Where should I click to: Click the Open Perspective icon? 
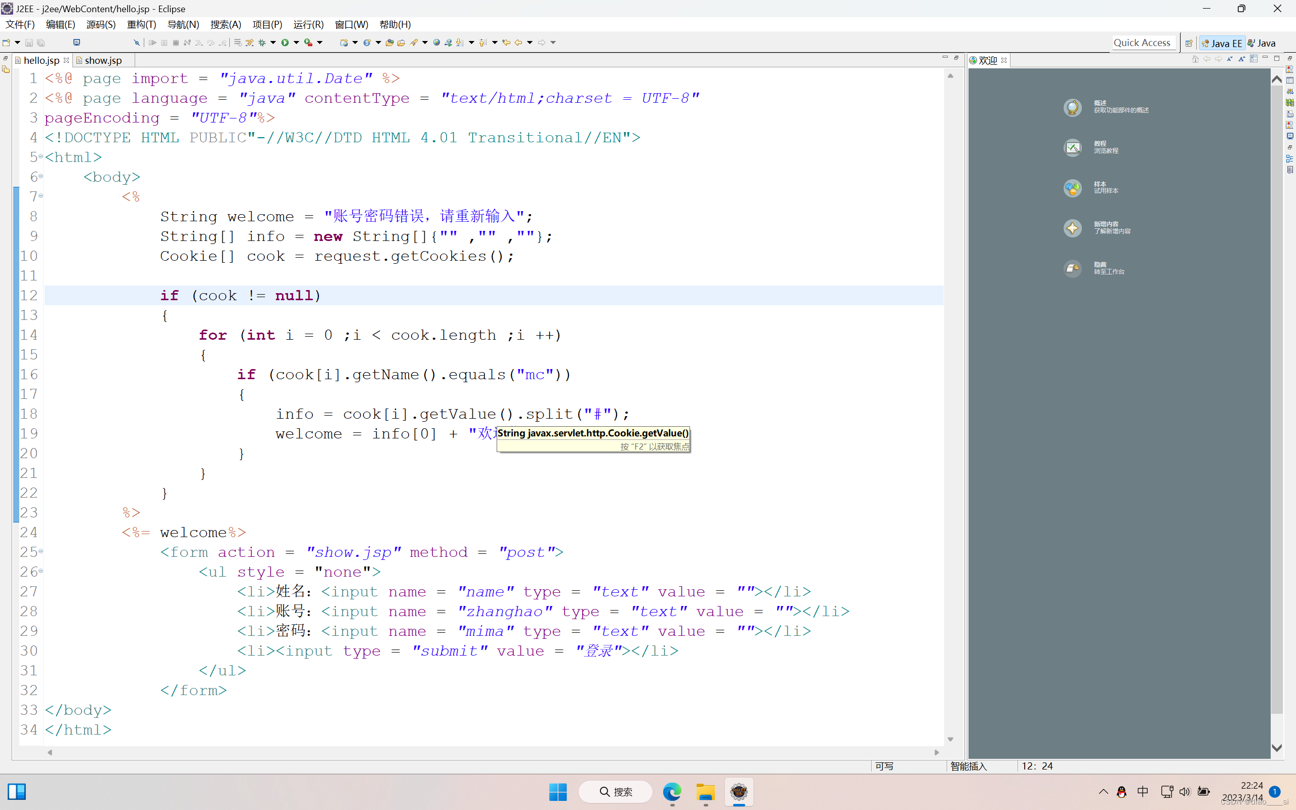(1189, 44)
